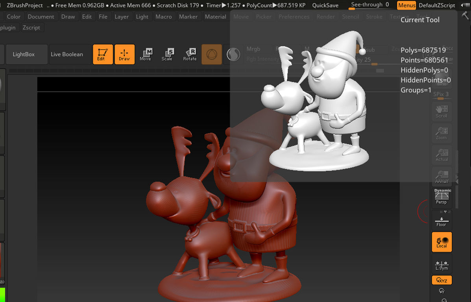Open the File menu
The width and height of the screenshot is (471, 302).
pyautogui.click(x=103, y=17)
